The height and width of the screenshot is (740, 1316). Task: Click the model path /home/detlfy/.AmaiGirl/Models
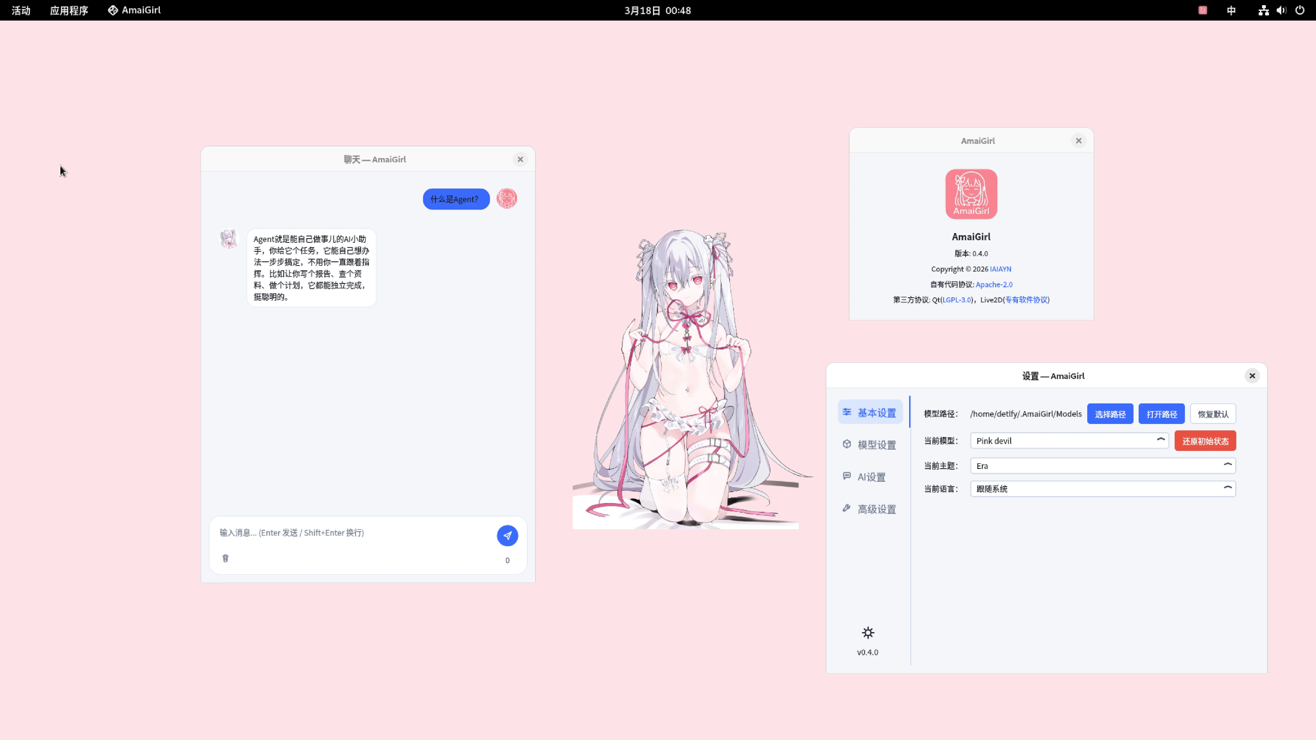(x=1026, y=414)
